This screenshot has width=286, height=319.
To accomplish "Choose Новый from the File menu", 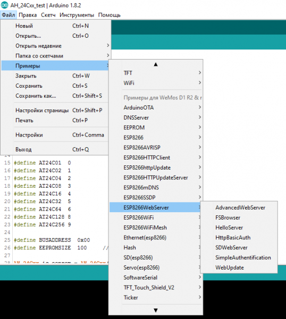I will click(x=55, y=26).
